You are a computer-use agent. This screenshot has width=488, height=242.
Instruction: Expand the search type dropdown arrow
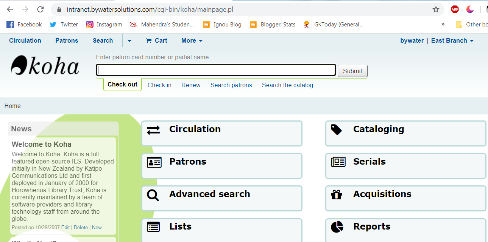coord(129,41)
